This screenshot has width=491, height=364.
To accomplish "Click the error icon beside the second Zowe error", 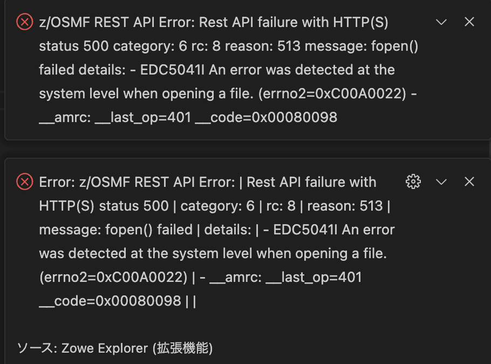I will (x=23, y=182).
